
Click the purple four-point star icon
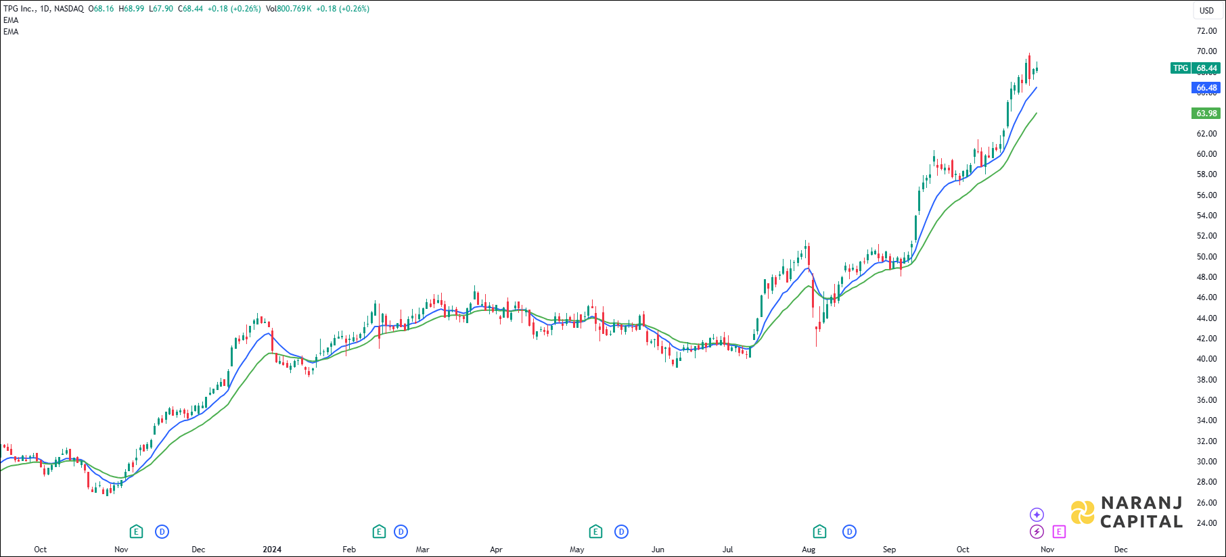pyautogui.click(x=1037, y=515)
